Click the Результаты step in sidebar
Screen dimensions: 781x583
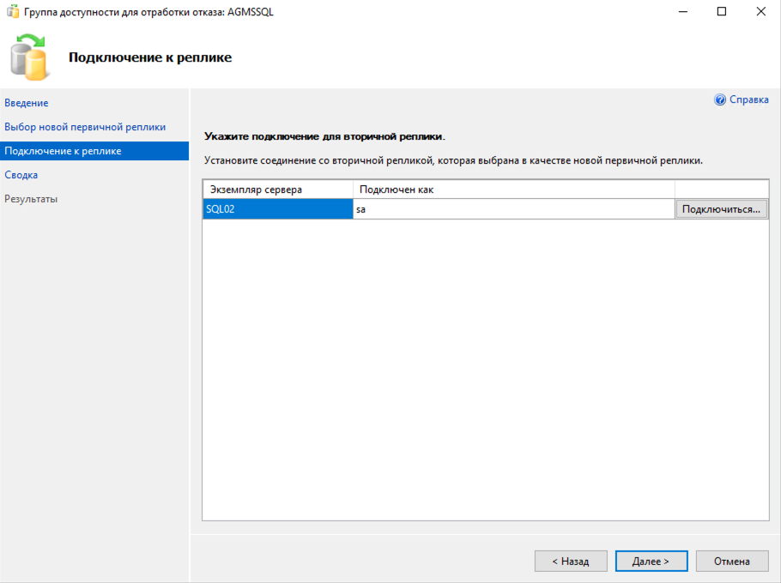pos(31,199)
